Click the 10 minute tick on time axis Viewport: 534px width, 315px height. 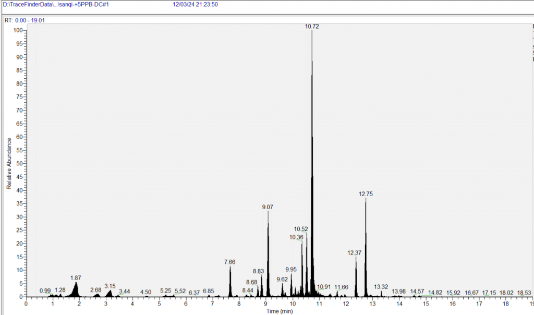click(x=293, y=304)
